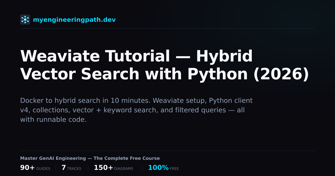Click the '150+ DIAGRAMS' stat
This screenshot has width=335, height=176.
(x=113, y=168)
